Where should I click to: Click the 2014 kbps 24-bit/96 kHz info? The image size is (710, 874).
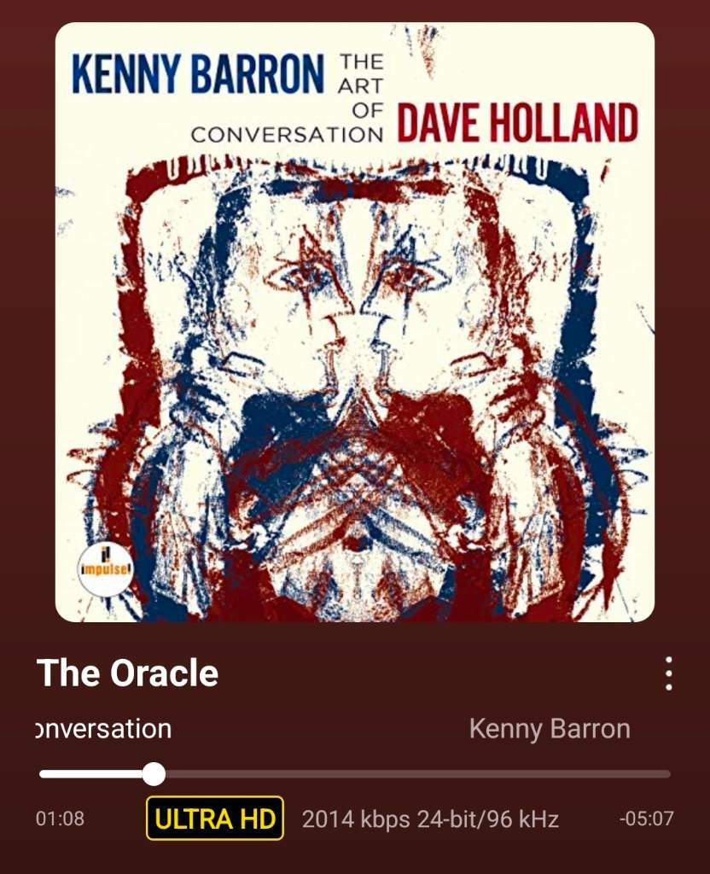430,819
